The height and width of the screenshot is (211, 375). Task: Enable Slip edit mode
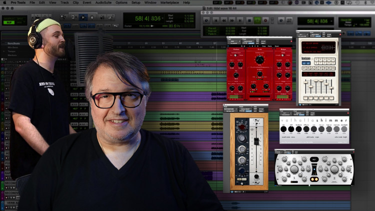9,22
